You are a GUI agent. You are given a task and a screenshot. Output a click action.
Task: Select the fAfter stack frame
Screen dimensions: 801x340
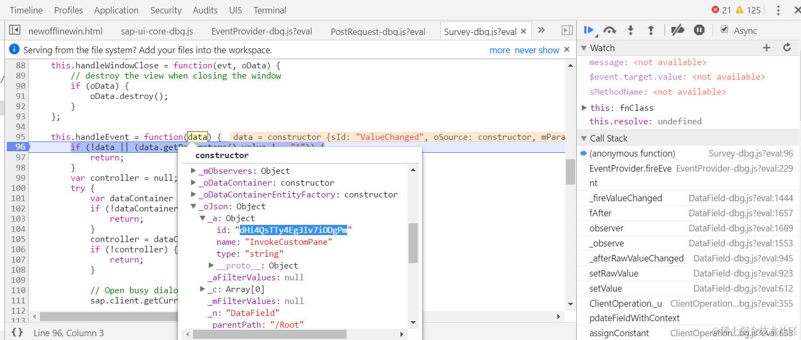[x=688, y=213]
